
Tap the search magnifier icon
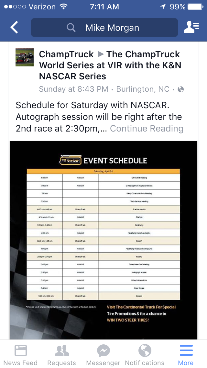tap(71, 28)
